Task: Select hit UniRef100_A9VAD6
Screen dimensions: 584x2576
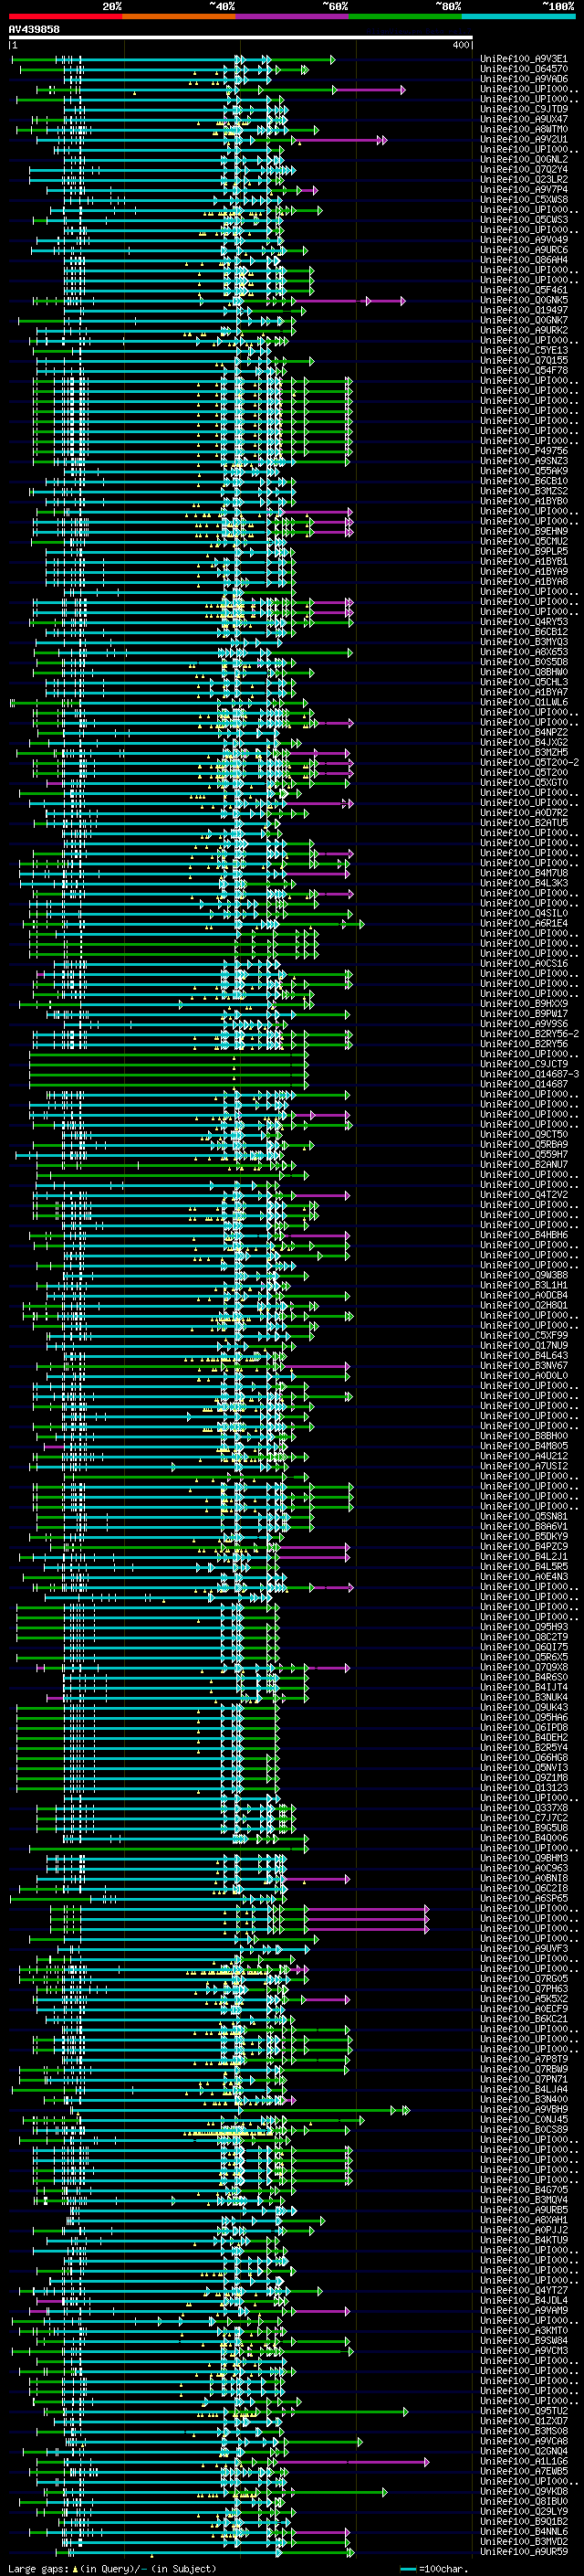Action: tap(524, 79)
